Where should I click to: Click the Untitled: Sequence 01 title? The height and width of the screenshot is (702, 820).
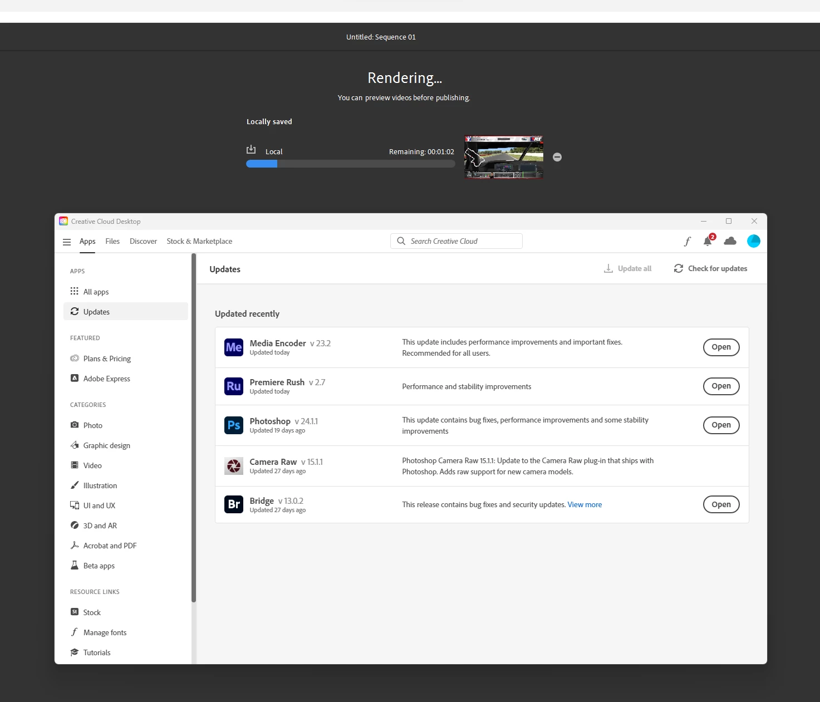[381, 37]
